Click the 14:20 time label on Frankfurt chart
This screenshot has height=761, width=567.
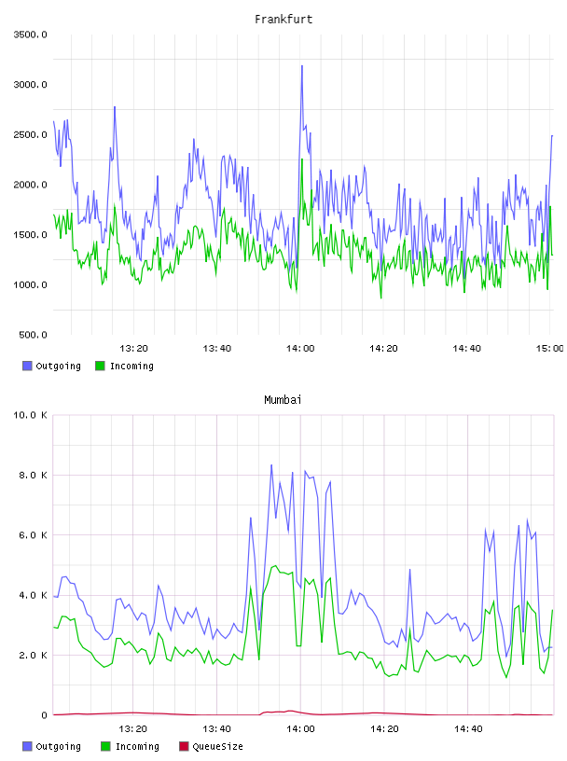click(x=383, y=349)
